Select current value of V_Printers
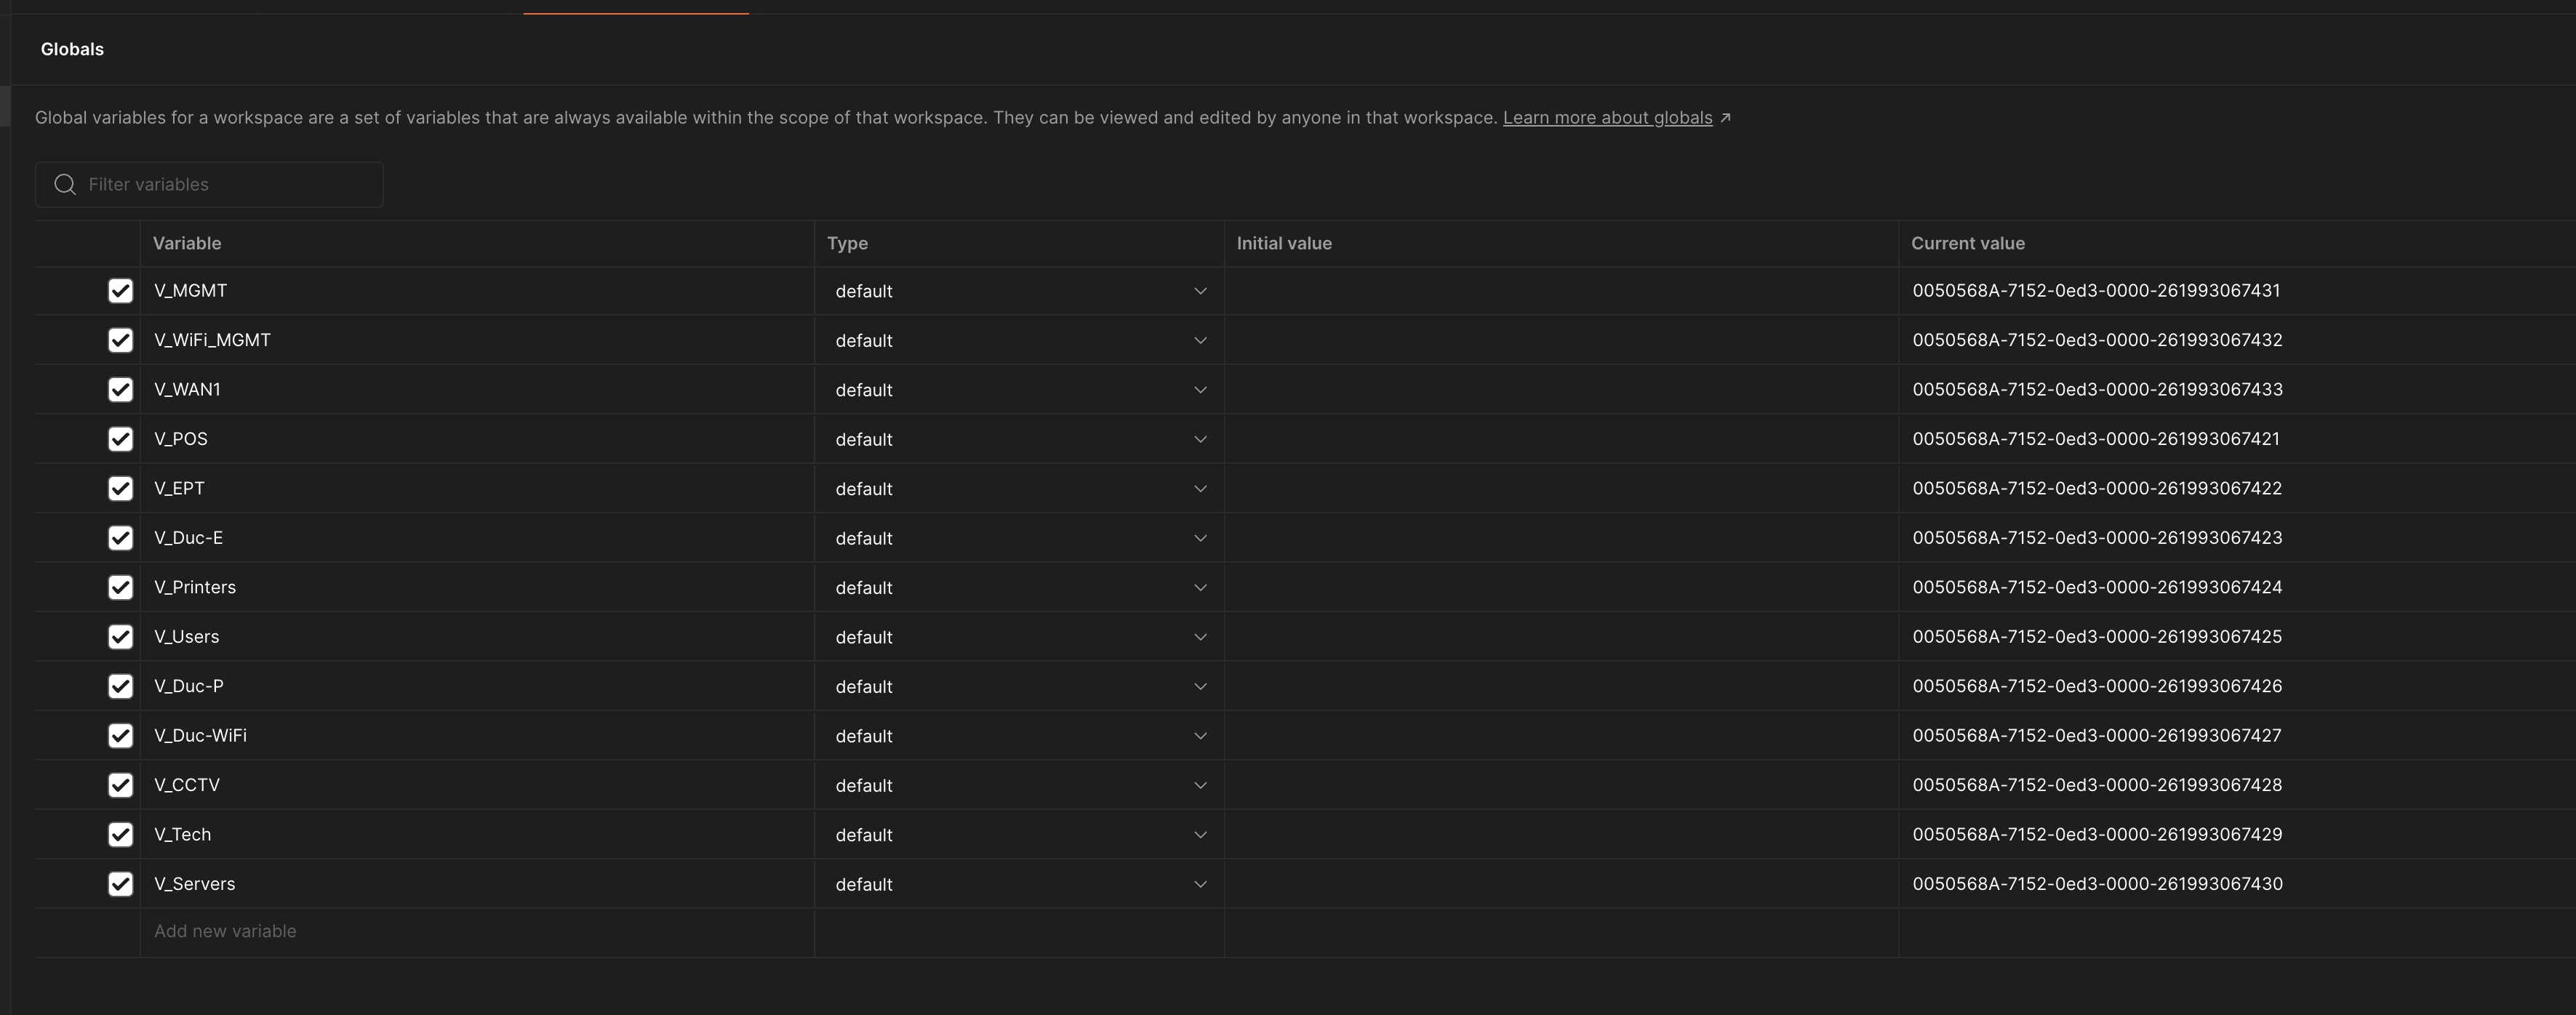 [2097, 587]
